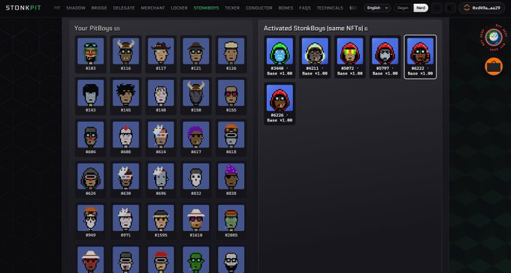The width and height of the screenshot is (511, 273).
Task: Select highlighted StonkBoy #6222
Action: (x=420, y=56)
